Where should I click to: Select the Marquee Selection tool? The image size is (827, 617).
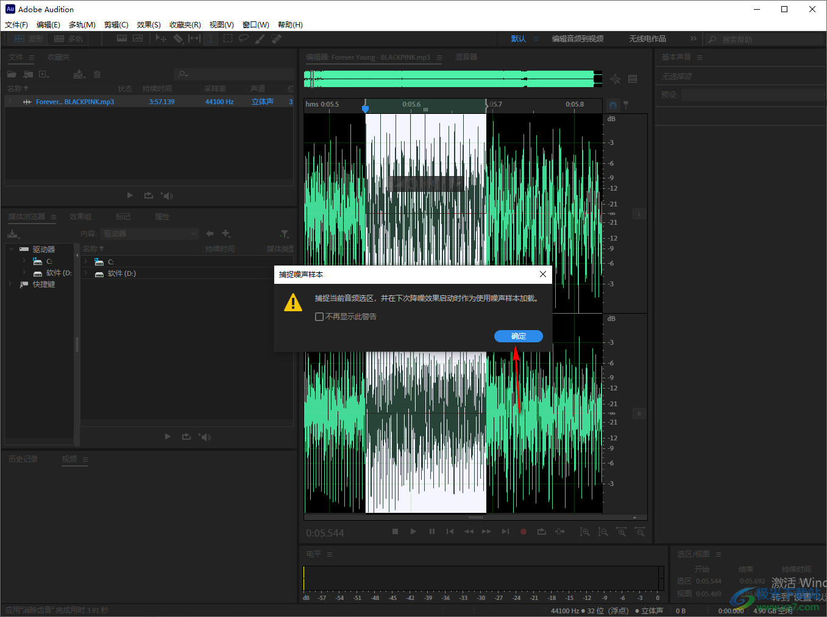click(228, 38)
